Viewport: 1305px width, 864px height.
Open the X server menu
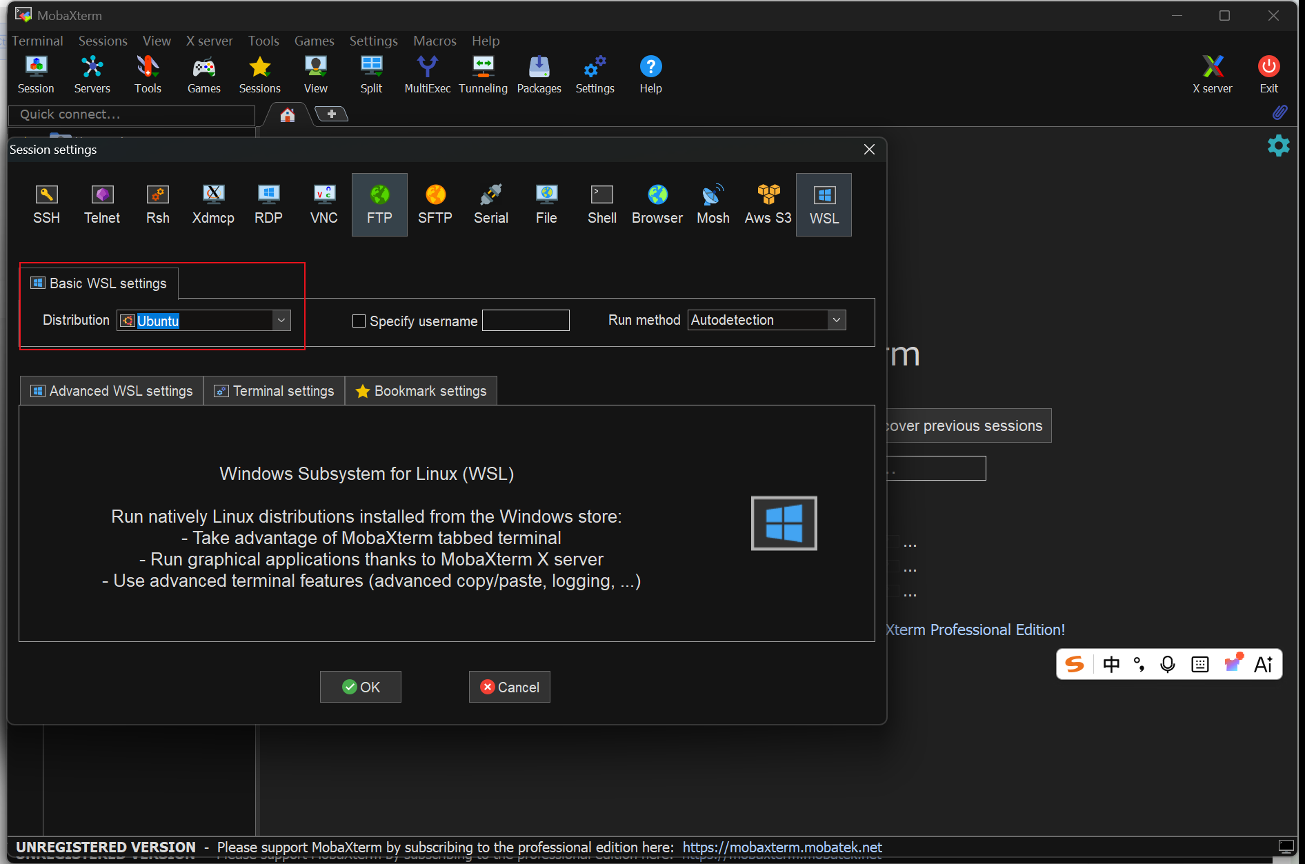pos(210,41)
